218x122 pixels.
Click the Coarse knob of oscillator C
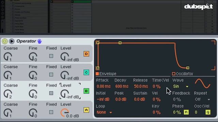click(x=8, y=75)
